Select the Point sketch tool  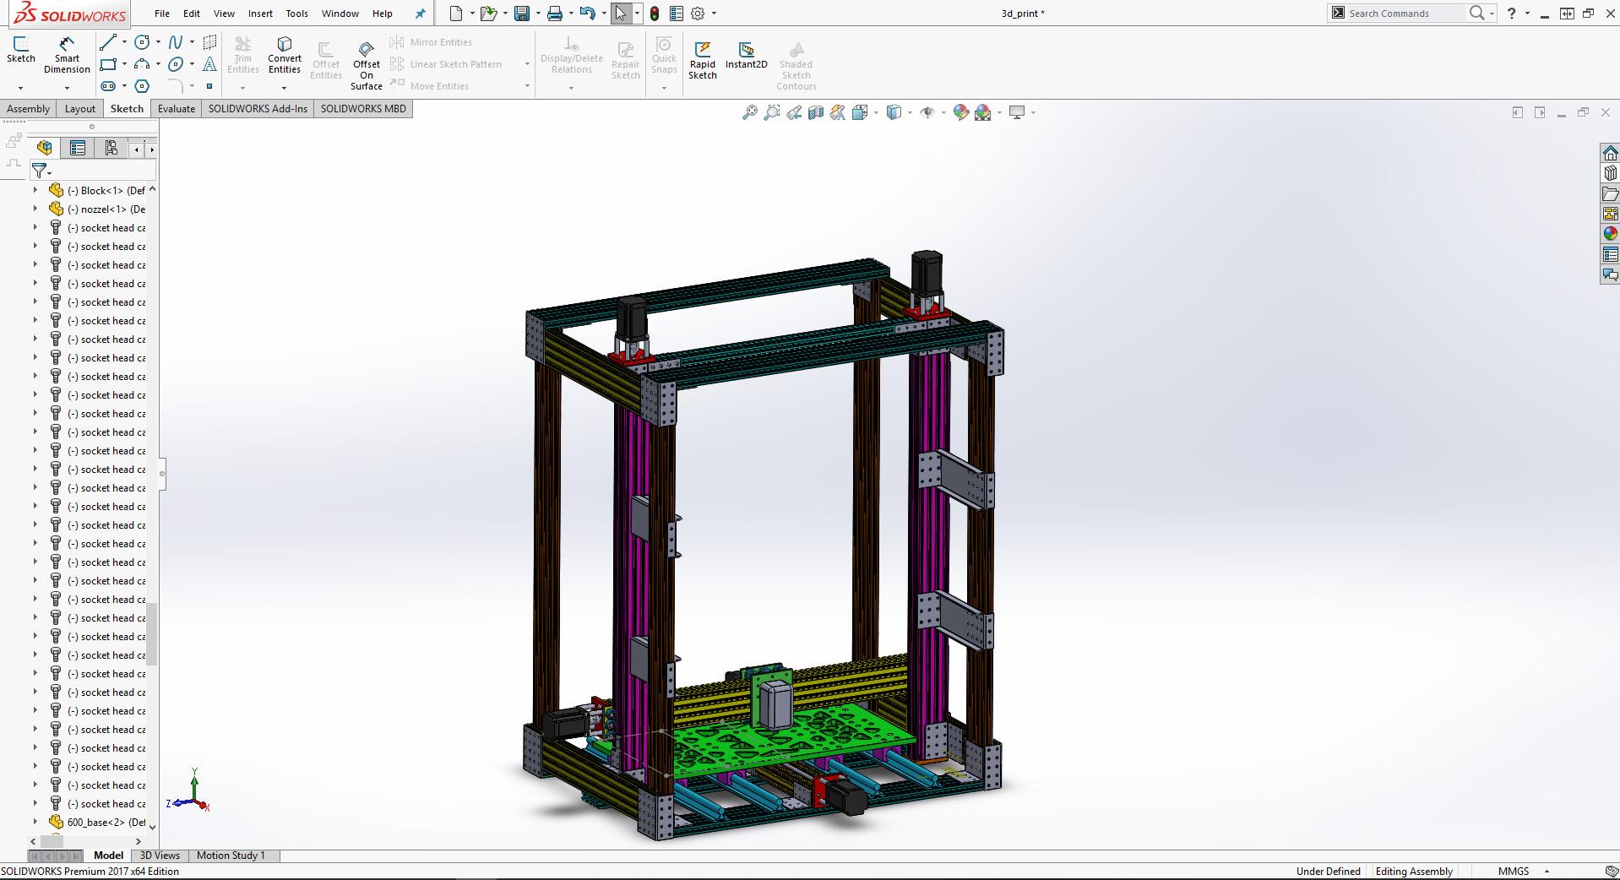[209, 86]
